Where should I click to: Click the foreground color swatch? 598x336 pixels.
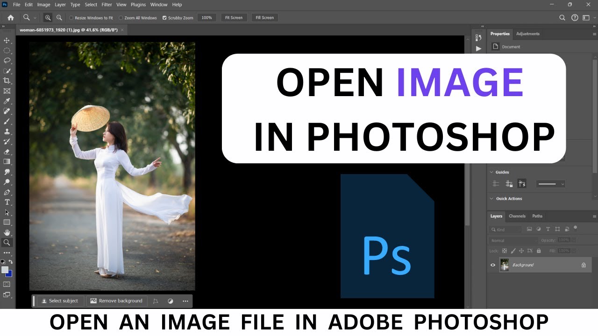point(5,270)
